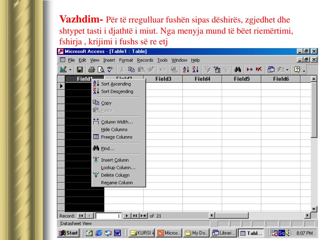Screen dimensions: 320x240
Task: Click the Save floppy disk icon
Action: point(80,70)
